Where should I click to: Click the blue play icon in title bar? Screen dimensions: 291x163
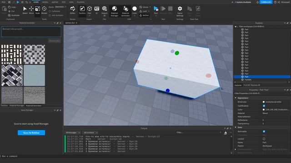(18, 2)
